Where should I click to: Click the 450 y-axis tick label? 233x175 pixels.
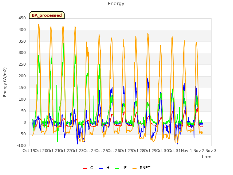(22, 18)
